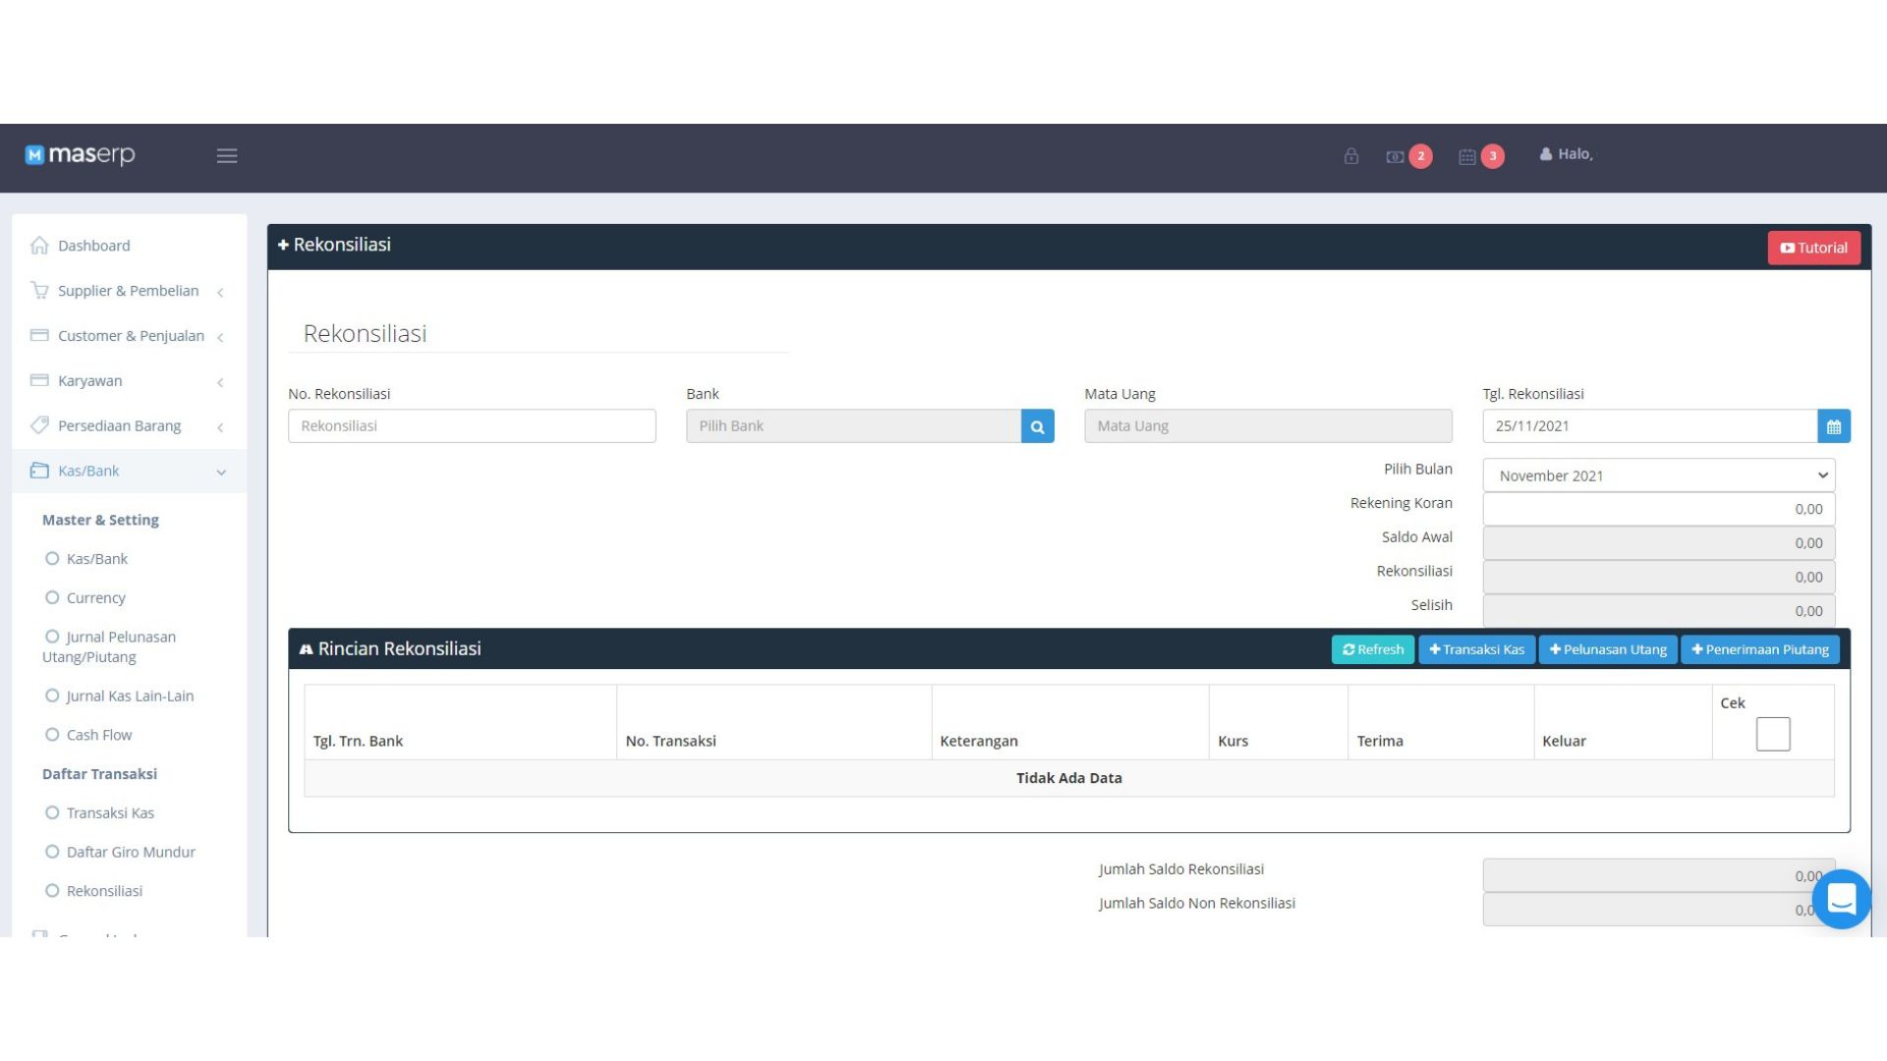Toggle the hamburger sidebar menu icon
1887x1061 pixels.
[227, 155]
